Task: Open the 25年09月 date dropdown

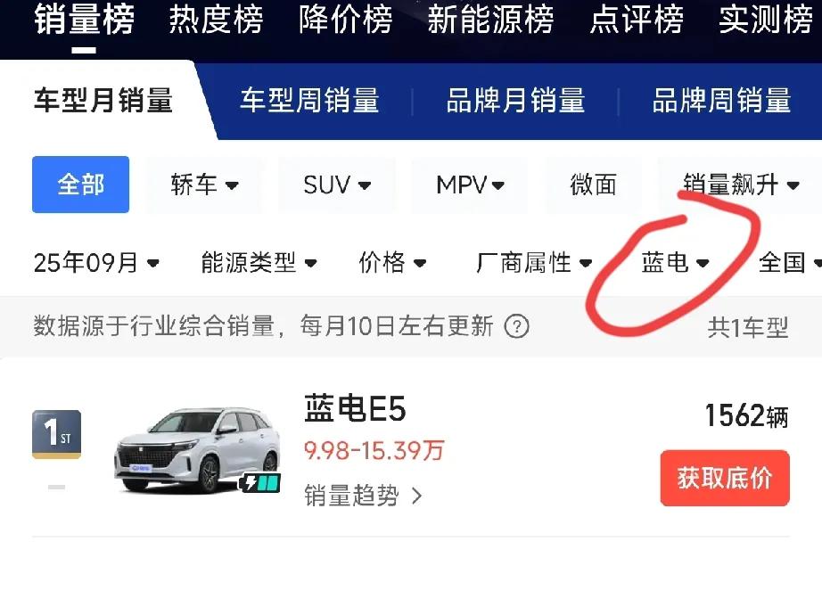Action: pyautogui.click(x=96, y=263)
